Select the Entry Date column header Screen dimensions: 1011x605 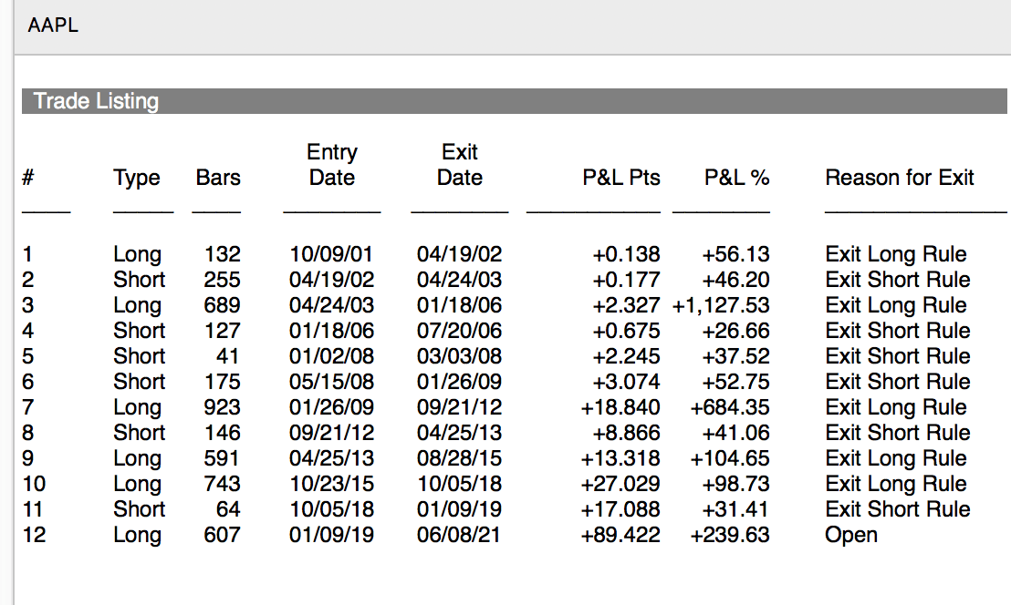(332, 165)
